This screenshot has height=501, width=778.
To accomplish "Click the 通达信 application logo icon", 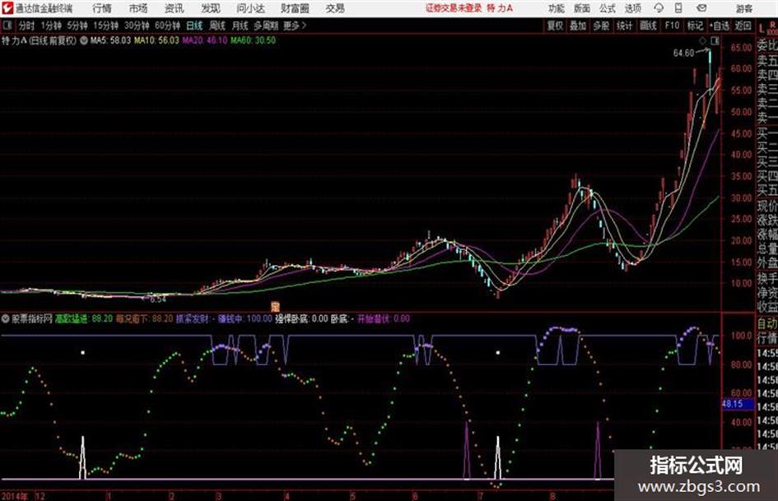I will tap(7, 8).
